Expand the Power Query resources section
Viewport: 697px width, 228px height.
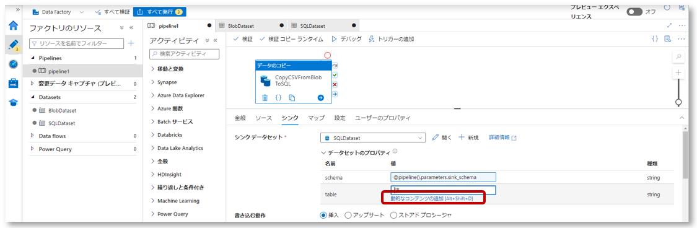pyautogui.click(x=33, y=149)
